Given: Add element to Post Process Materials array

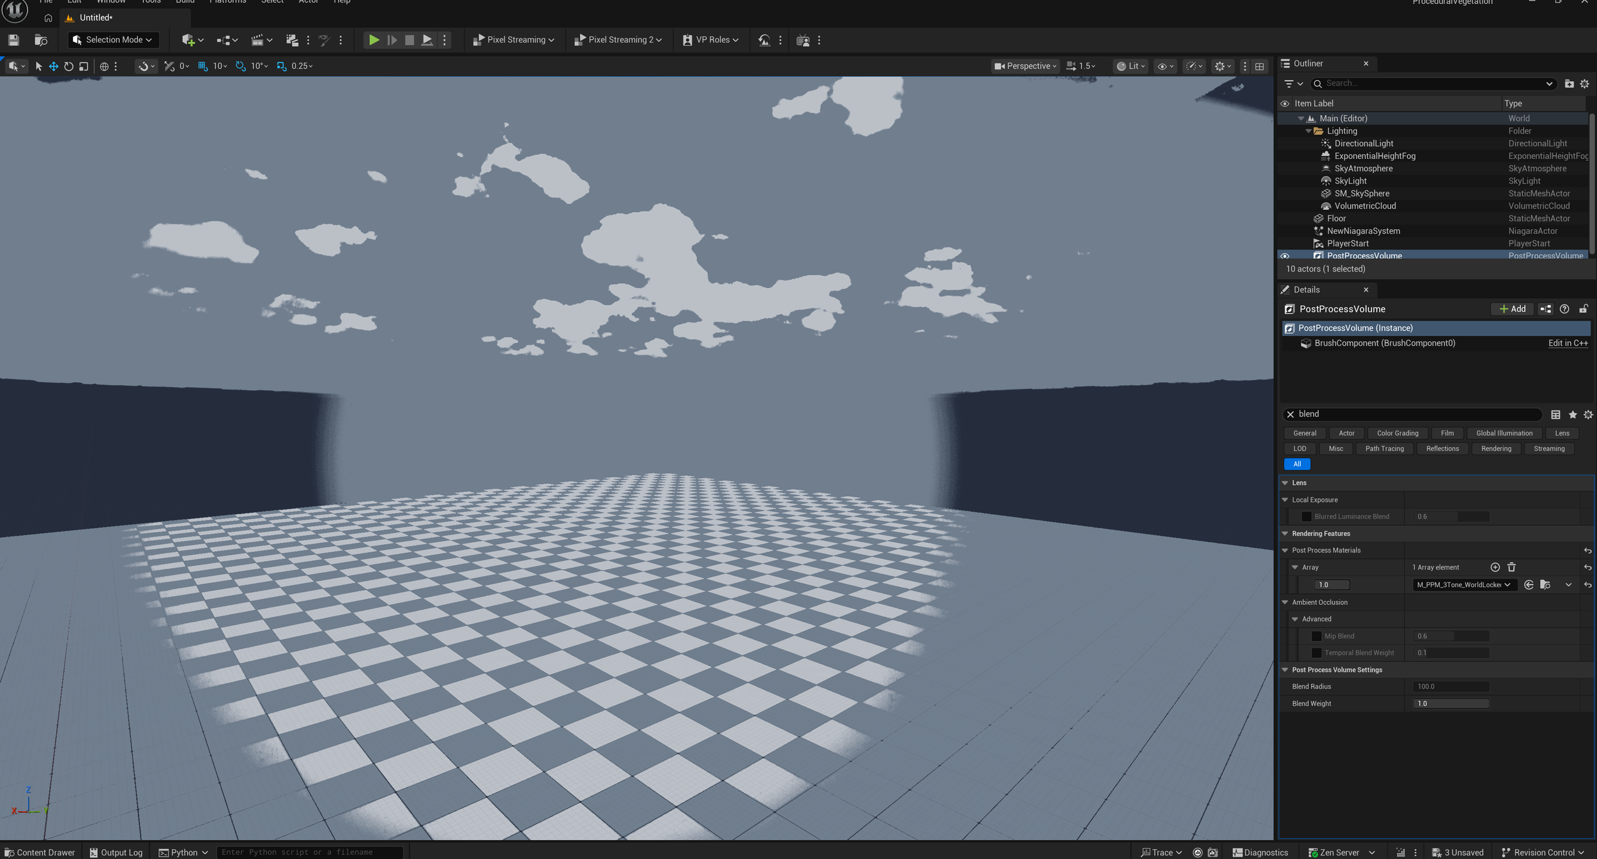Looking at the screenshot, I should coord(1495,567).
